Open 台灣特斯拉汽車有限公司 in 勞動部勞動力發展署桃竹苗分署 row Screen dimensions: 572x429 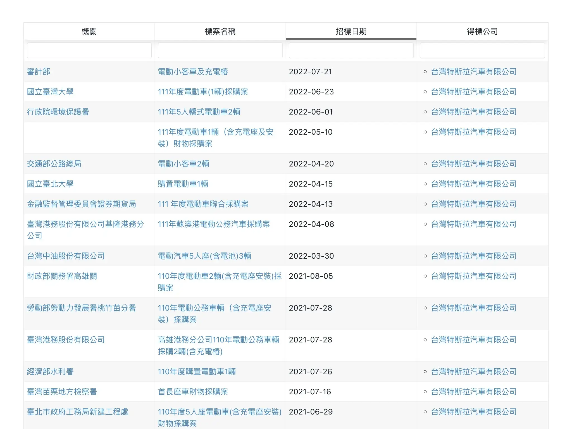point(474,308)
